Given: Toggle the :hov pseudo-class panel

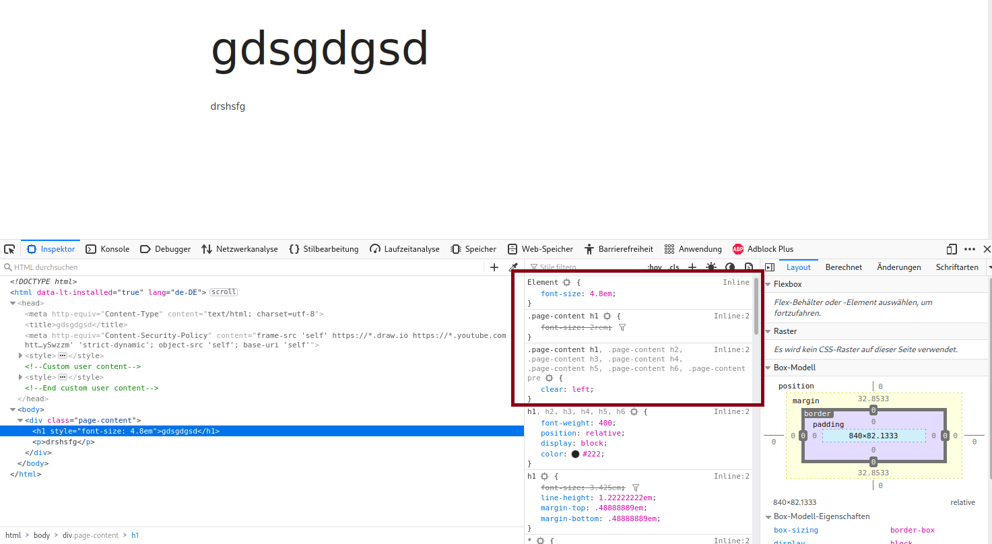Looking at the screenshot, I should (655, 267).
